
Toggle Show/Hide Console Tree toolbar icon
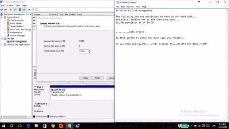tap(15, 10)
